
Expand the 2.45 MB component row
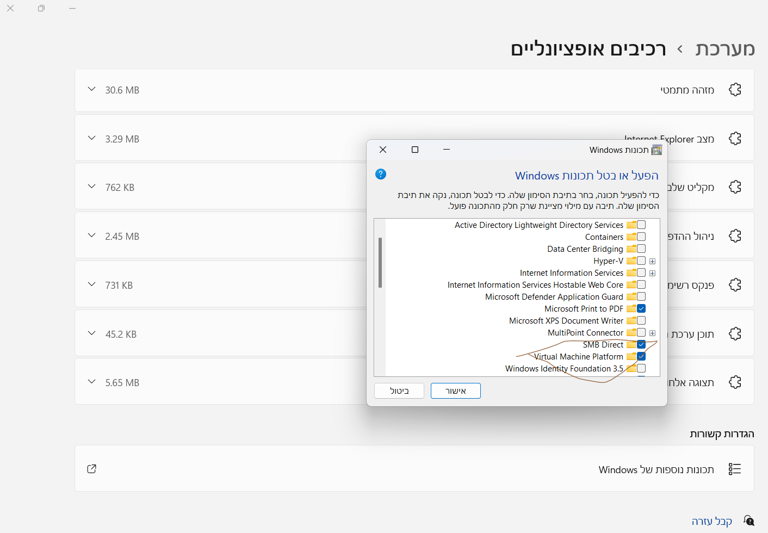pos(91,235)
